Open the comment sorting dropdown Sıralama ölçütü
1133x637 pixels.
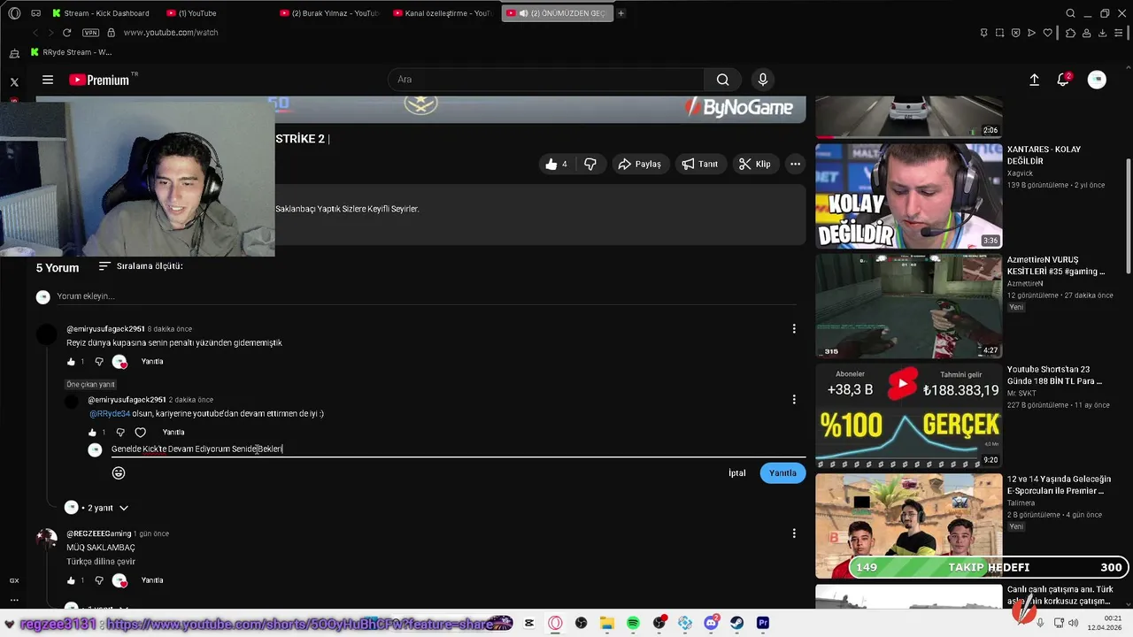(x=141, y=266)
